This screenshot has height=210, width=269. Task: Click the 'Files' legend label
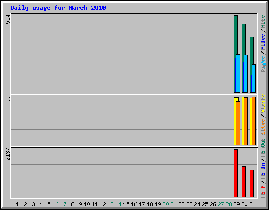[x=263, y=42]
